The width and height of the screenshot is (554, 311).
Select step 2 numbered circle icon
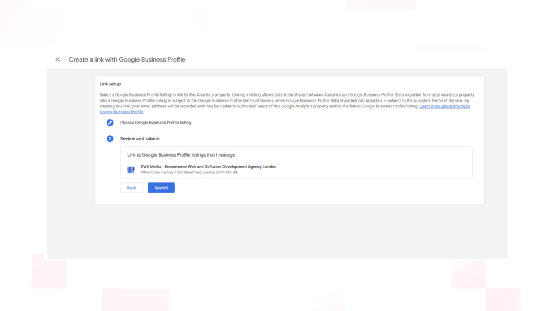click(110, 139)
